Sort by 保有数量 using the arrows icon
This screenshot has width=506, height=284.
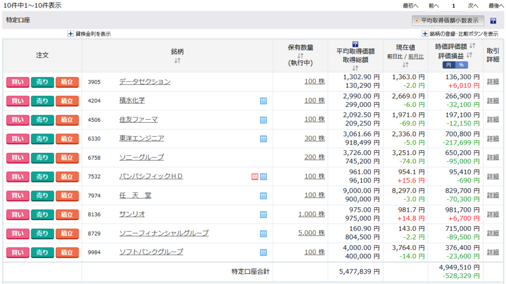pyautogui.click(x=300, y=56)
